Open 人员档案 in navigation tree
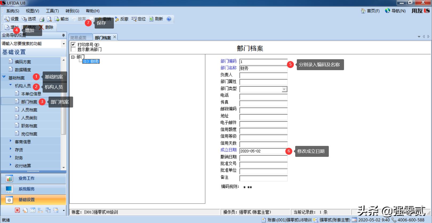This screenshot has width=432, height=223. (x=29, y=110)
